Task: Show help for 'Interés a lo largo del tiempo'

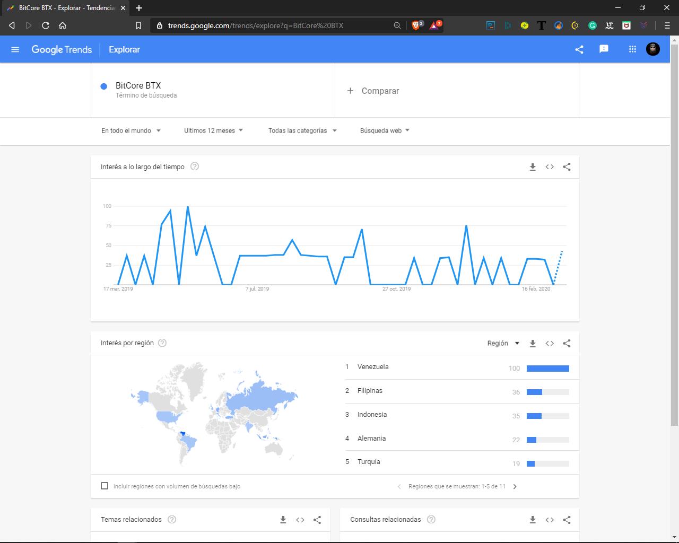Action: tap(195, 167)
